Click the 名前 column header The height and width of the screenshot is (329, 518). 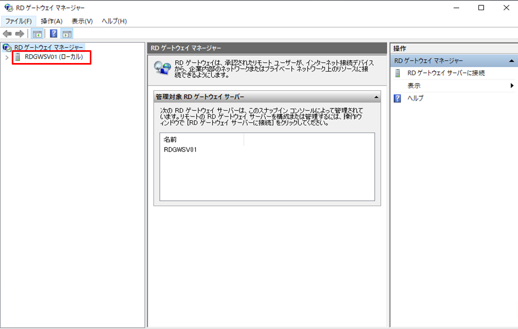click(170, 139)
